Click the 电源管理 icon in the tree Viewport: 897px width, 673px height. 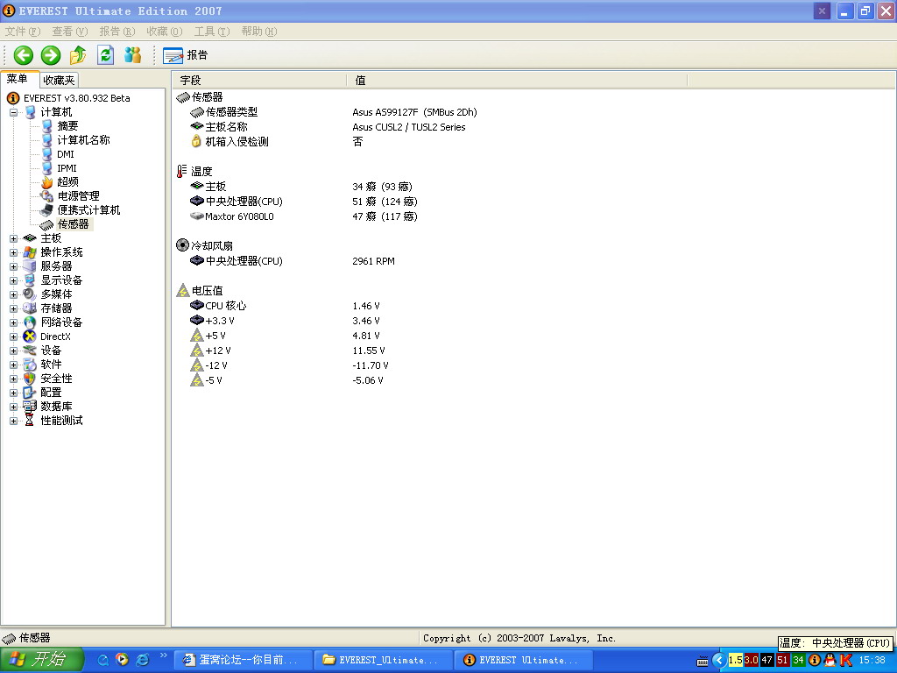point(47,196)
